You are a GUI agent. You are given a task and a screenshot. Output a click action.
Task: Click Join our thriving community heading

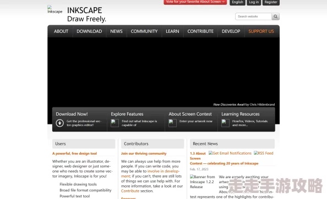coord(144,153)
